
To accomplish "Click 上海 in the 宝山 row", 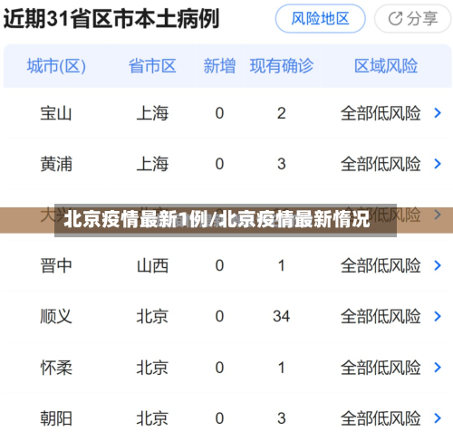I will [152, 113].
